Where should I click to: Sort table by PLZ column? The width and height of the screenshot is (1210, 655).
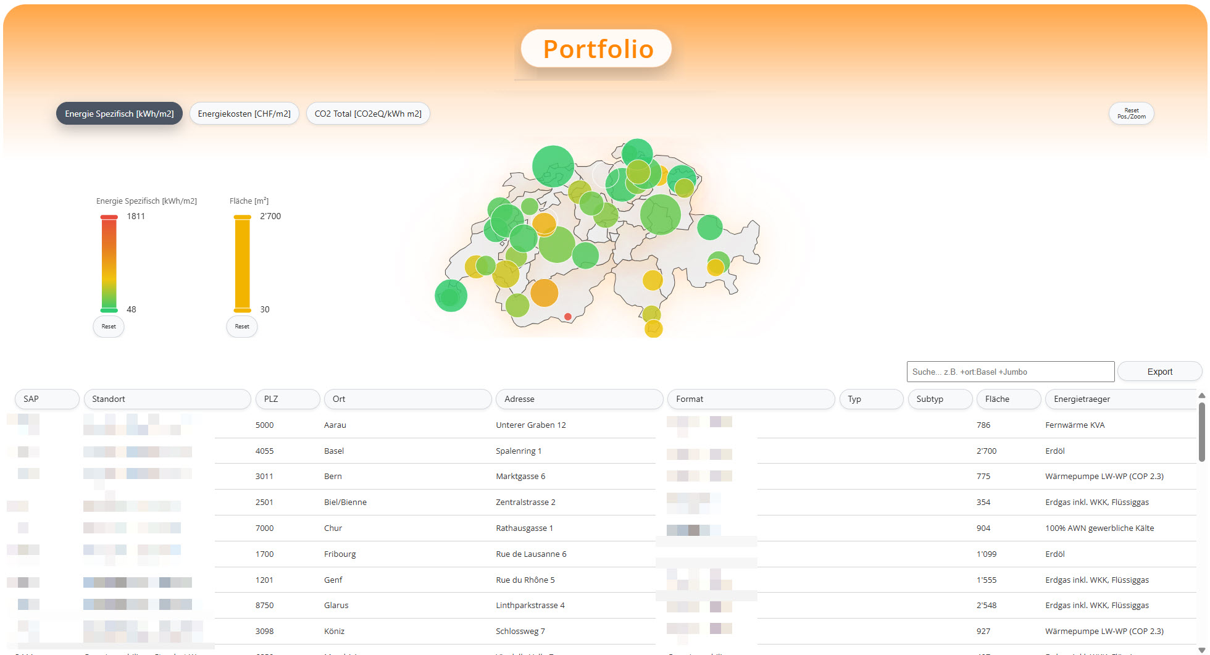pyautogui.click(x=287, y=399)
